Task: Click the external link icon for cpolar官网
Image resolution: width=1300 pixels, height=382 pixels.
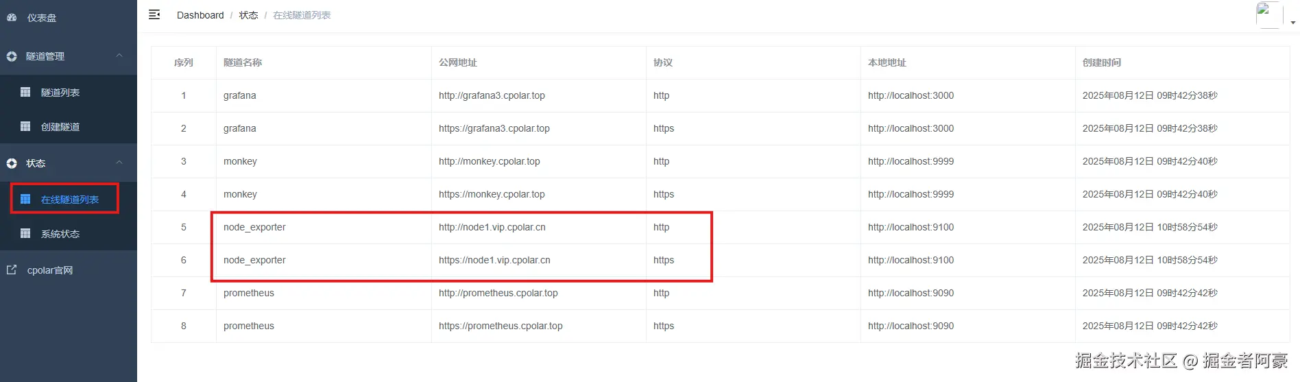Action: 12,270
